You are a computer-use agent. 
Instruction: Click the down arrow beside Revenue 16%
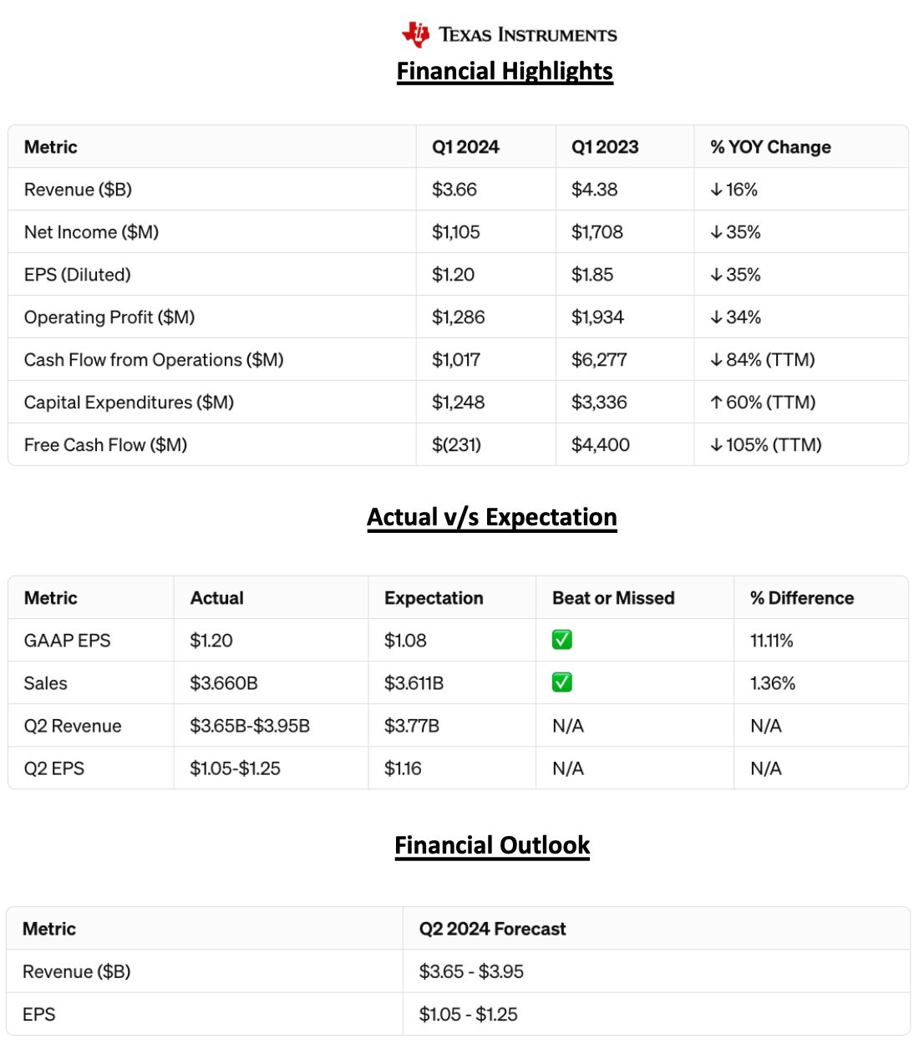tap(716, 190)
